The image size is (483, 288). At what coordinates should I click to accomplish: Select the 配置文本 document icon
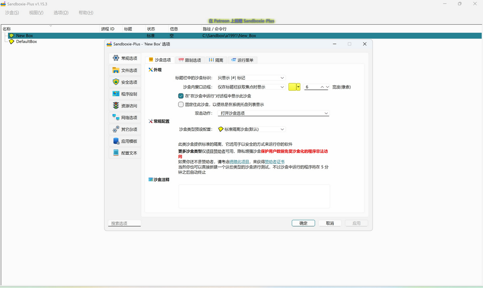[x=116, y=153]
